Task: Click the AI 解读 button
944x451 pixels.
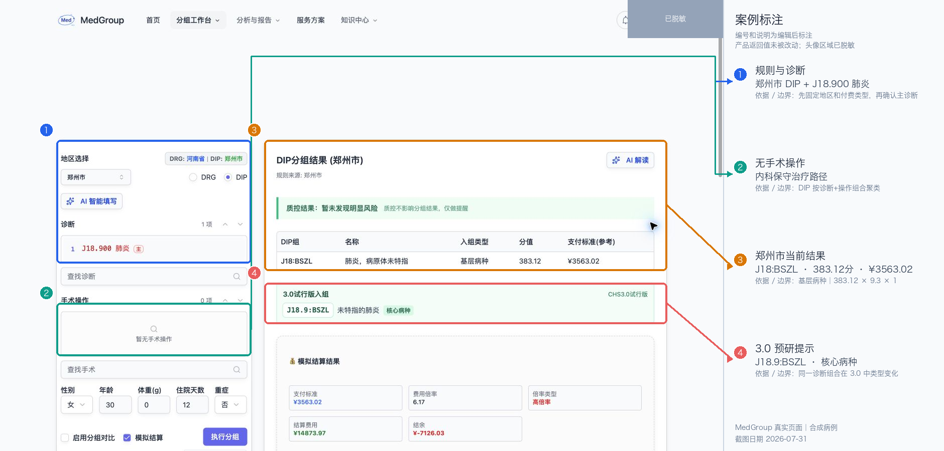Action: [630, 160]
